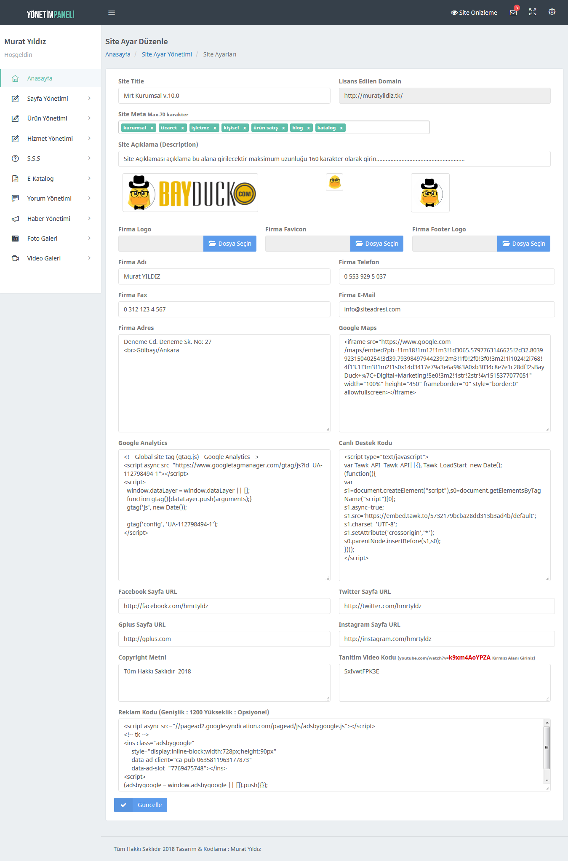
Task: Click the Video Galeri camcorder icon
Action: [x=15, y=258]
